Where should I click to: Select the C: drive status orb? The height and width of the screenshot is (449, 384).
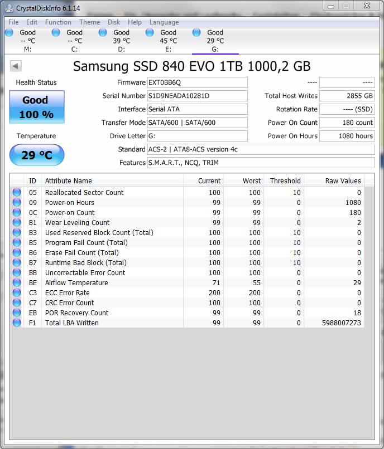[x=56, y=32]
